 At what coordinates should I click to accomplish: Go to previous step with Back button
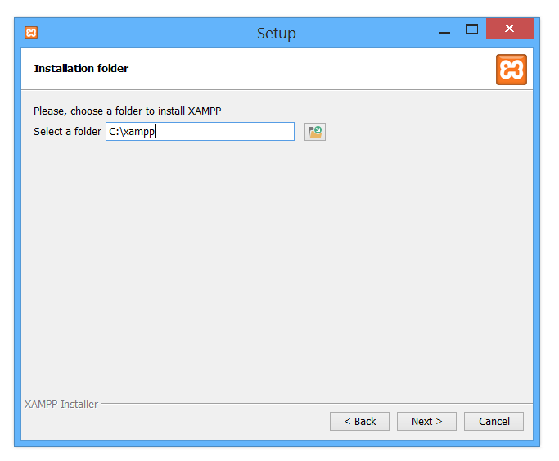[x=359, y=422]
